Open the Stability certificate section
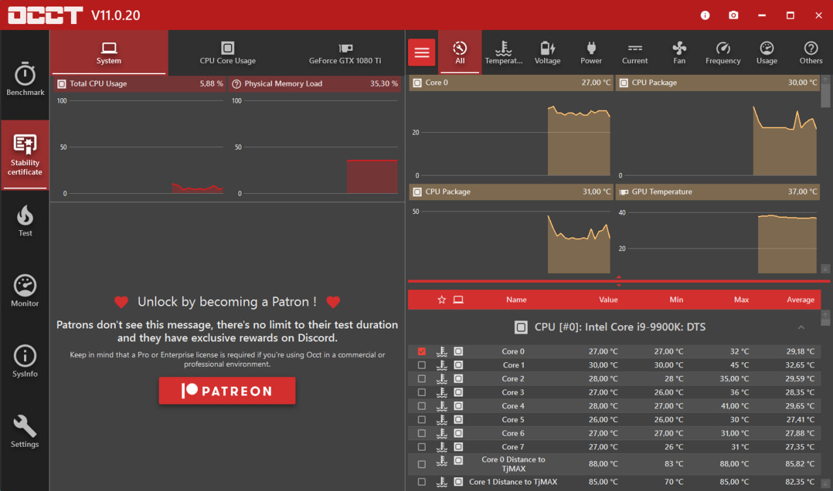The width and height of the screenshot is (833, 491). [x=25, y=155]
